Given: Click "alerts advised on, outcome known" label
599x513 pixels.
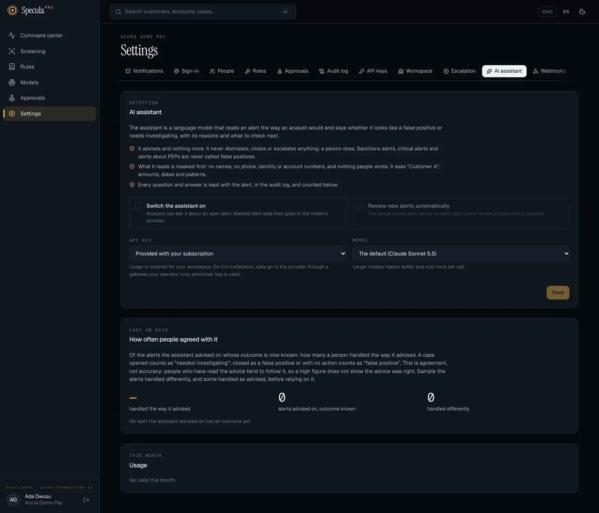Looking at the screenshot, I should click(317, 409).
